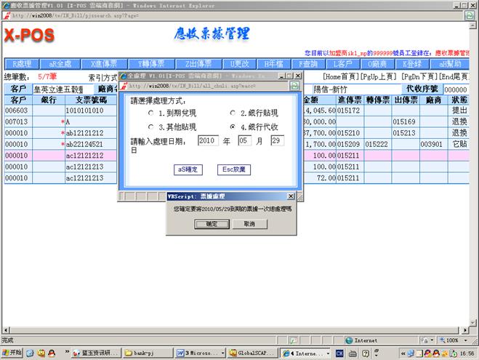Screen dimensions: 479x360
Task: Go to next page via [PgDn下頁]
Action: (x=417, y=76)
